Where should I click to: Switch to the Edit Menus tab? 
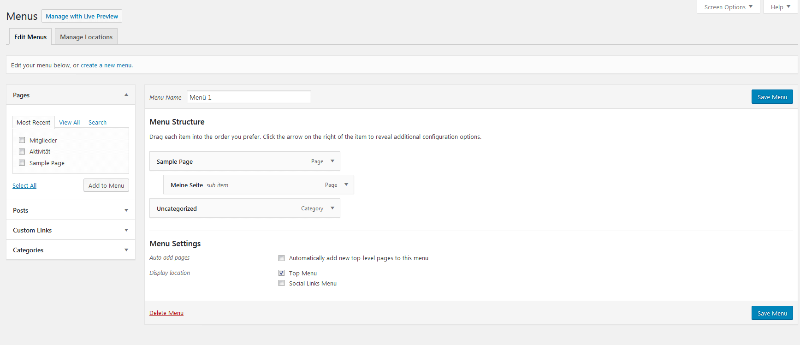coord(30,37)
